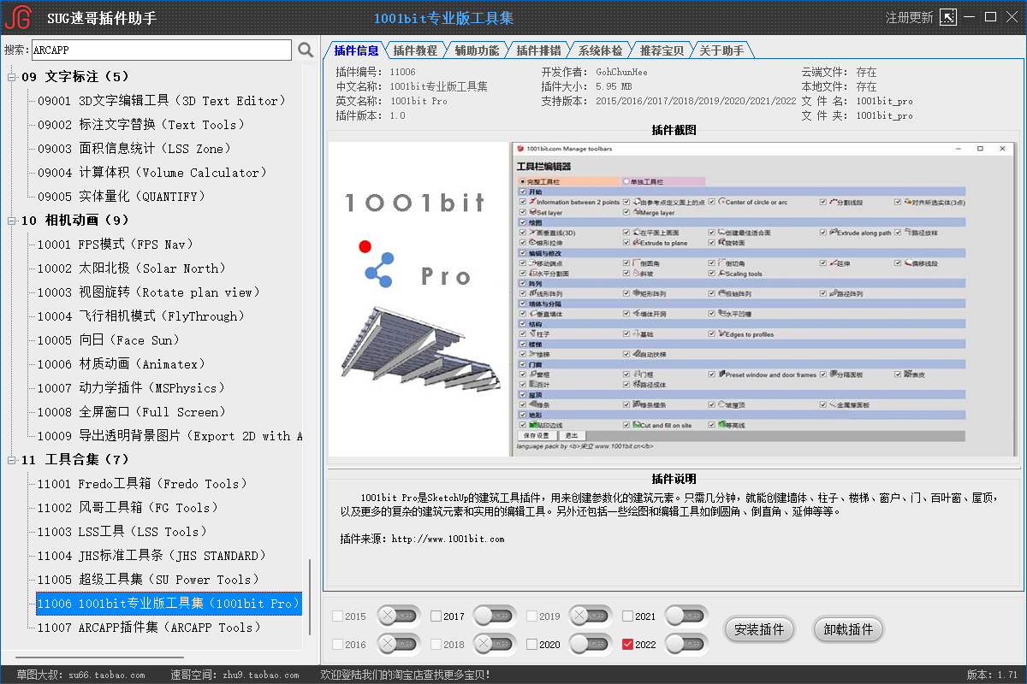Select 10009 导出透明背景图片 item
The width and height of the screenshot is (1027, 684).
pos(169,436)
